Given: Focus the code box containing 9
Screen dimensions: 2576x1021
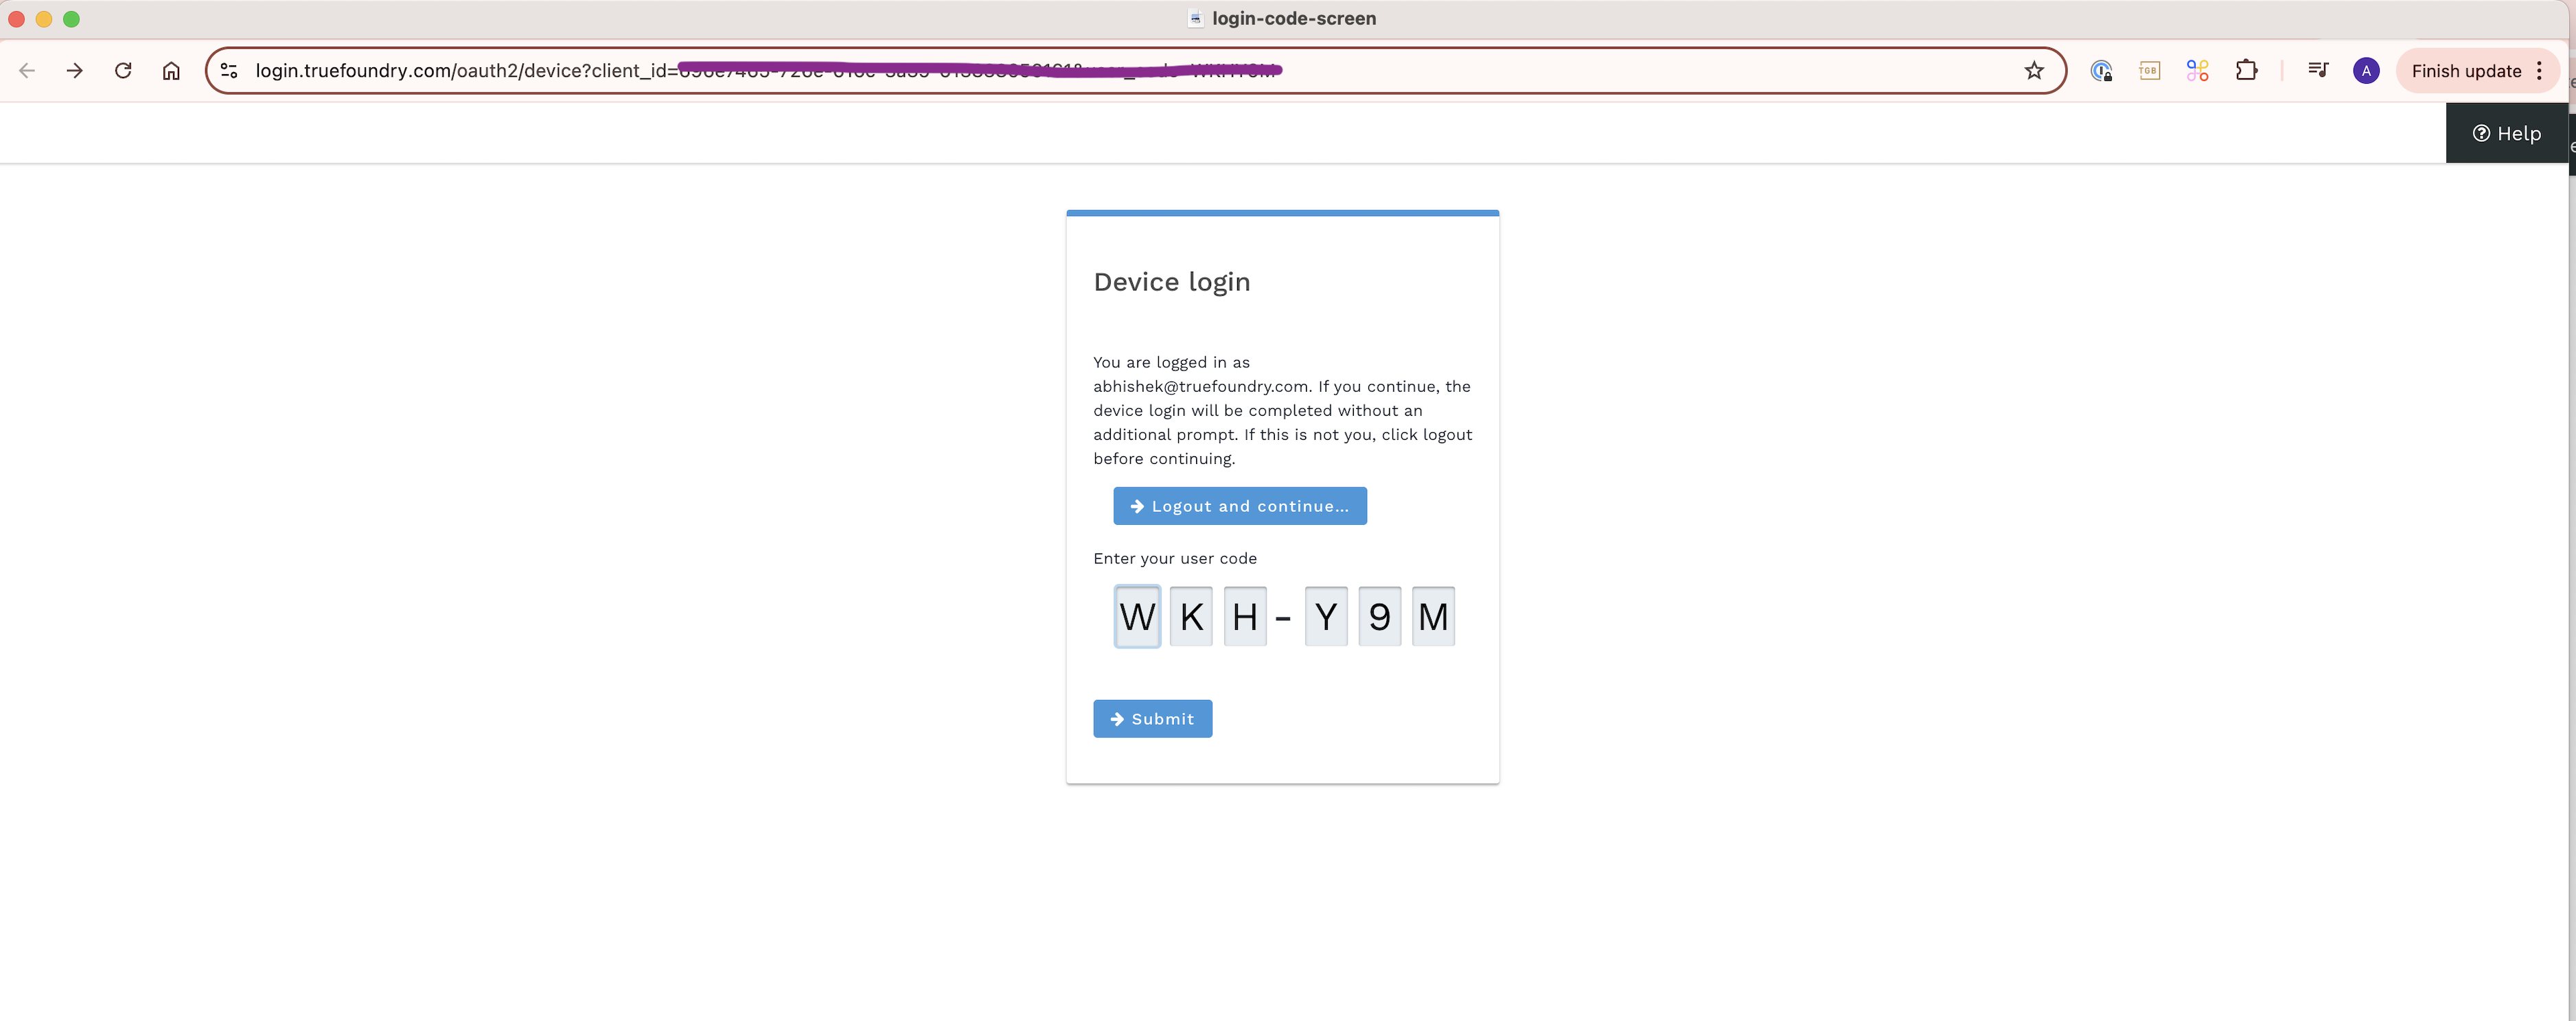Looking at the screenshot, I should click(1379, 616).
